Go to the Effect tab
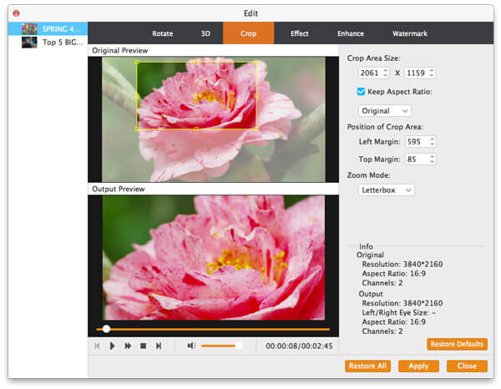The height and width of the screenshot is (389, 501). 300,33
